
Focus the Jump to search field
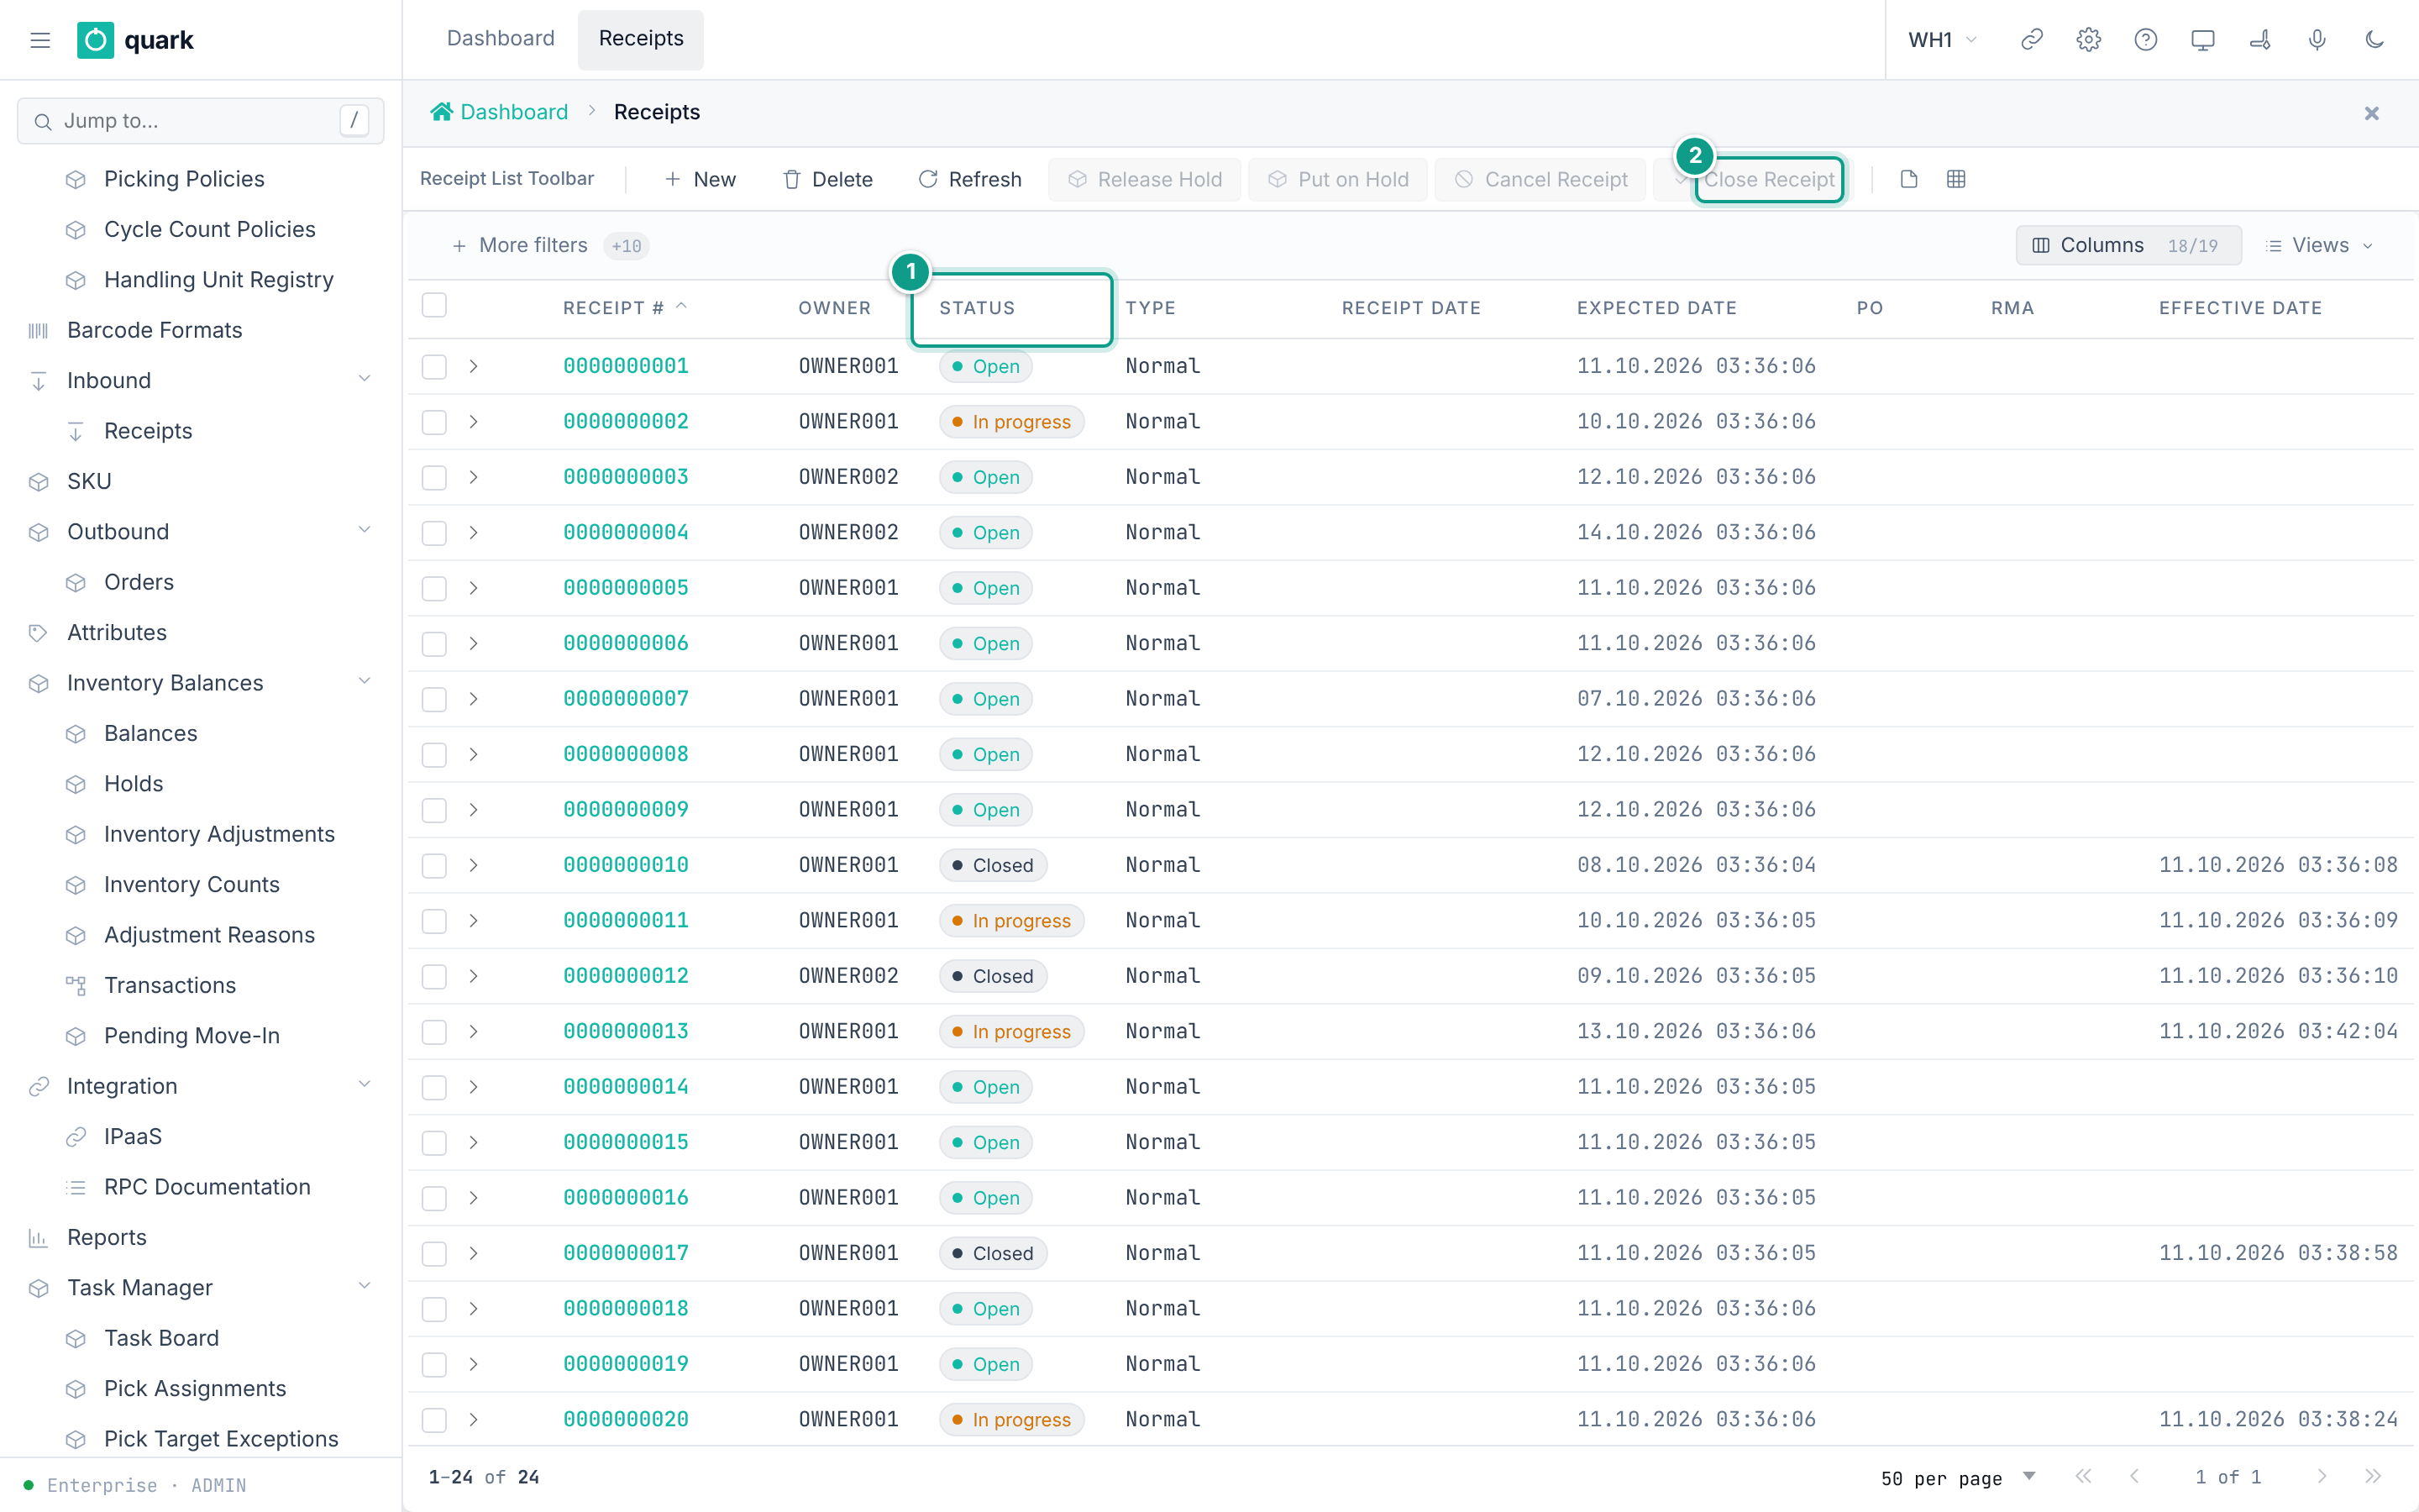pos(201,121)
